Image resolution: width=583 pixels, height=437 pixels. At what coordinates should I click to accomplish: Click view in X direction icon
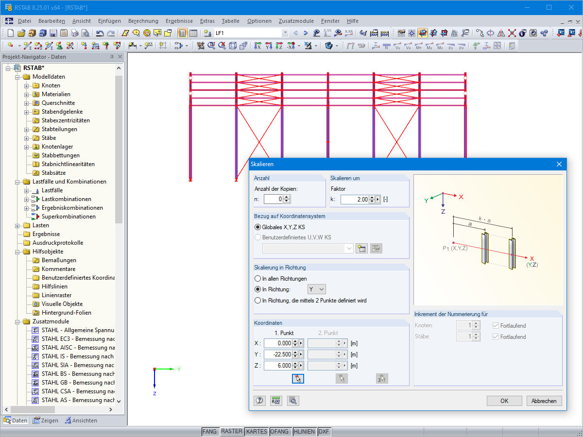point(257,46)
